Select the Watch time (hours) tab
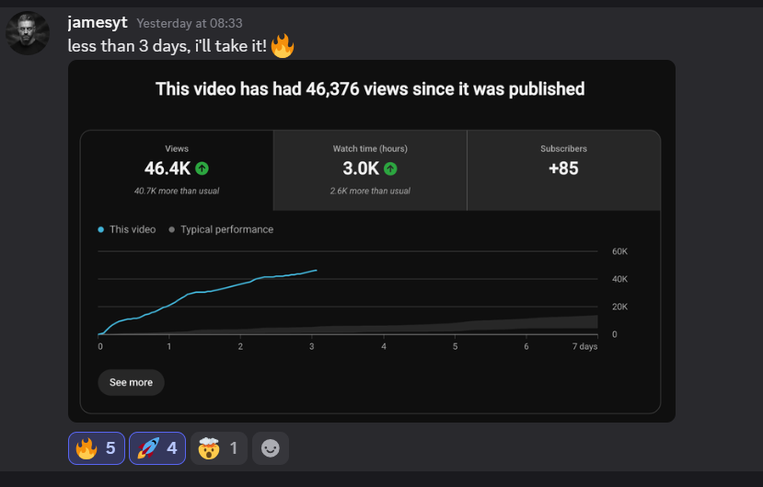Viewport: 763px width, 487px height. point(370,170)
